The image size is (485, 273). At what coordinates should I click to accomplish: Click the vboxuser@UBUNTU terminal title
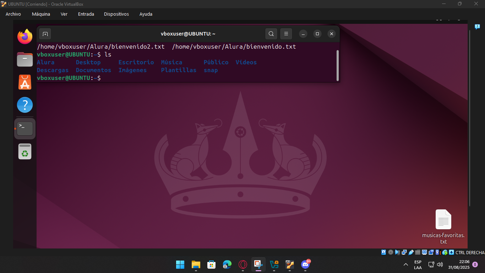point(188,34)
